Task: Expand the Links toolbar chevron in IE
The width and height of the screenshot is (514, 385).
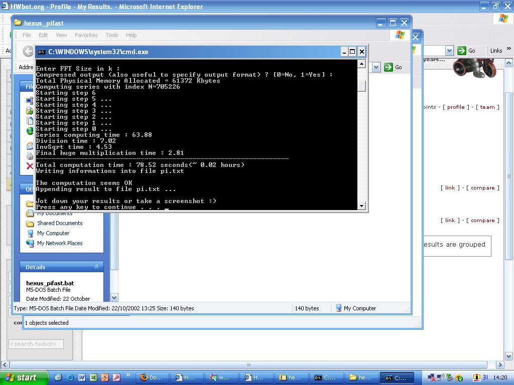Action: pyautogui.click(x=509, y=49)
